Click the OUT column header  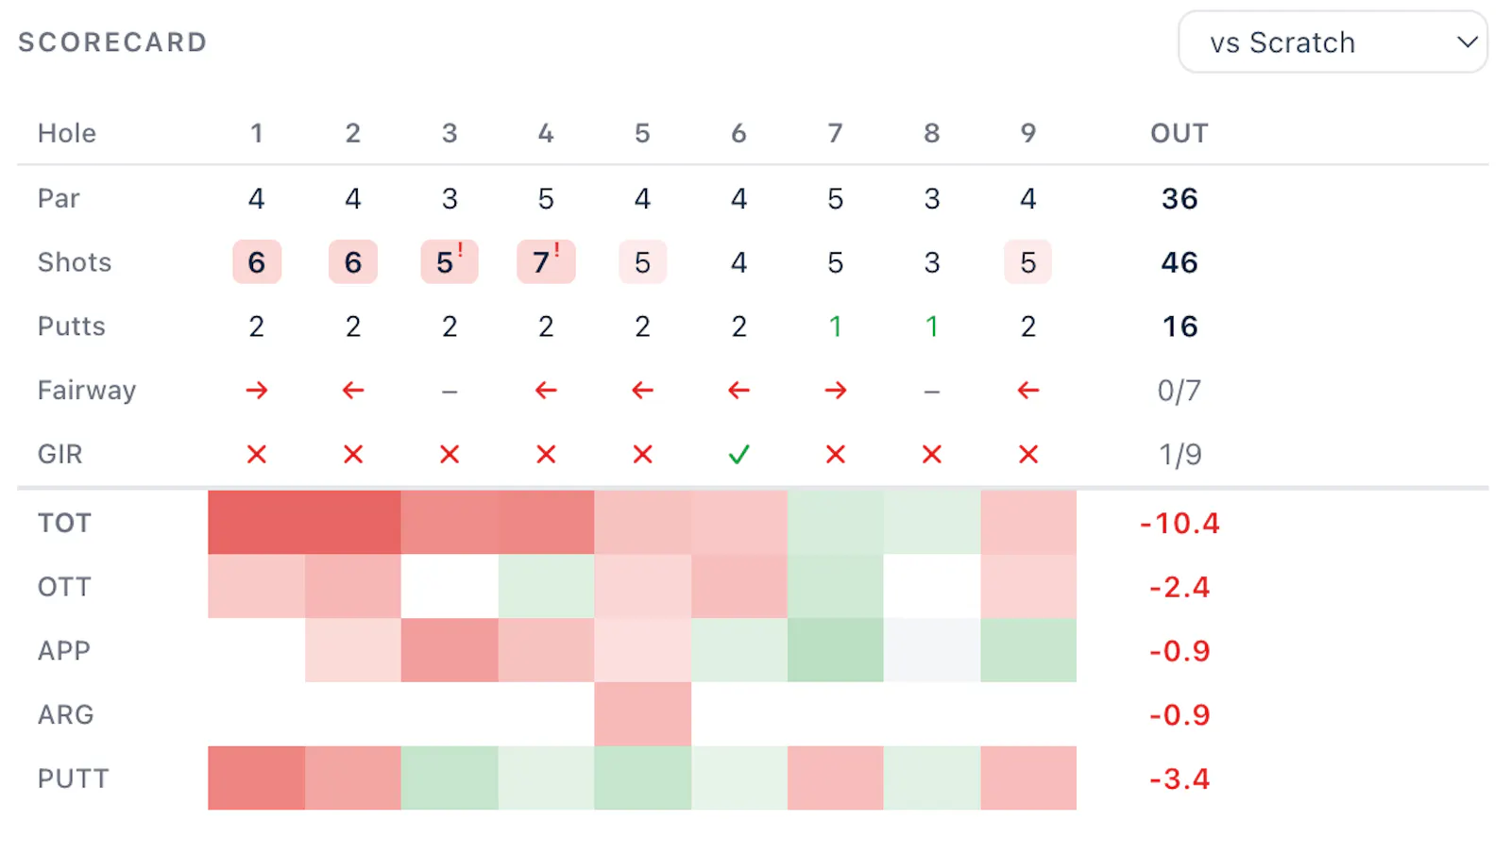click(1180, 133)
